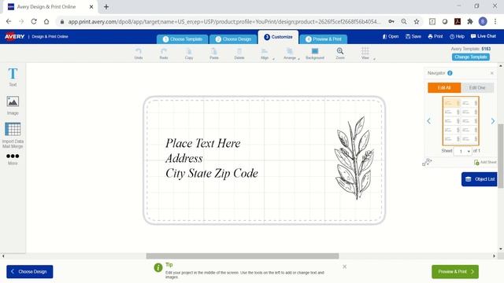Open the Background tool

315,53
